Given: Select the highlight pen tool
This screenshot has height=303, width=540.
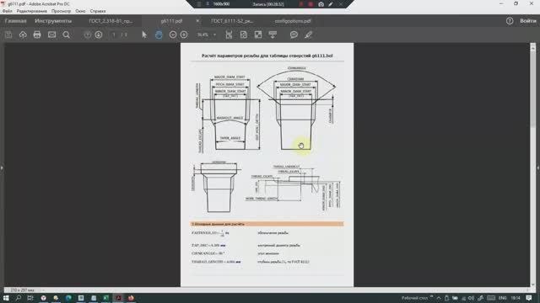Looking at the screenshot, I should [x=308, y=35].
